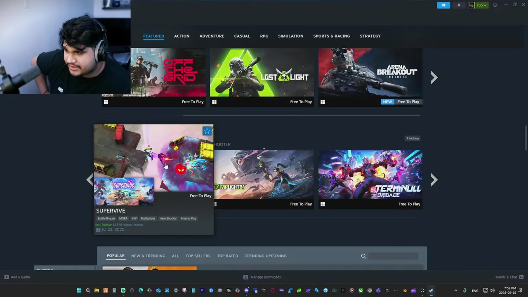Switch to the All list tab
The image size is (528, 297).
click(x=175, y=256)
